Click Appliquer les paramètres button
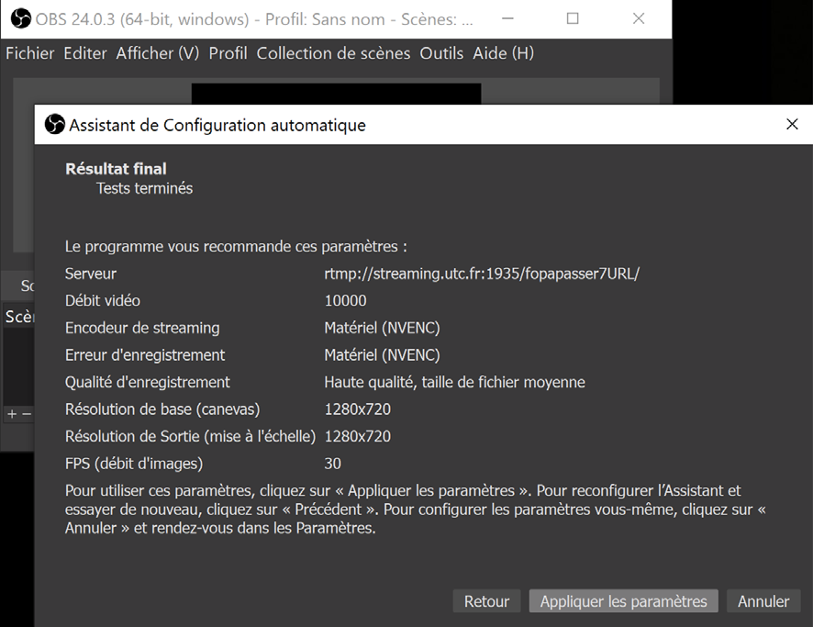This screenshot has height=627, width=813. click(623, 601)
